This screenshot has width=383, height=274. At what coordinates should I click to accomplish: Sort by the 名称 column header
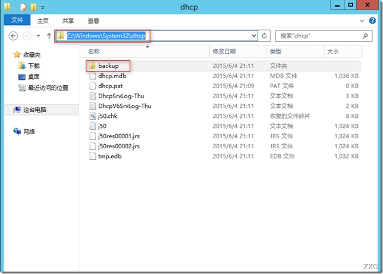click(145, 51)
